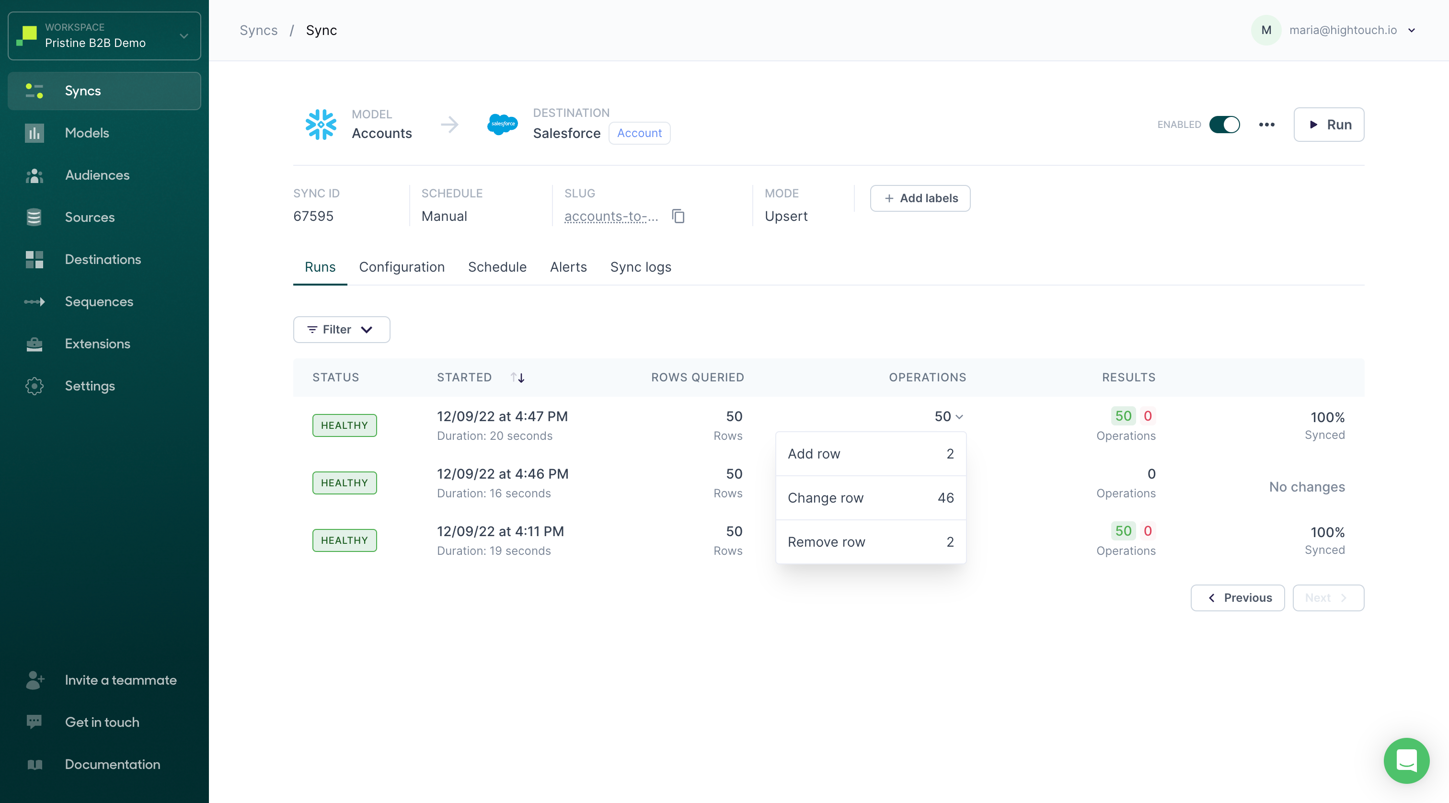
Task: Open the three-dot sync options menu
Action: click(x=1266, y=124)
